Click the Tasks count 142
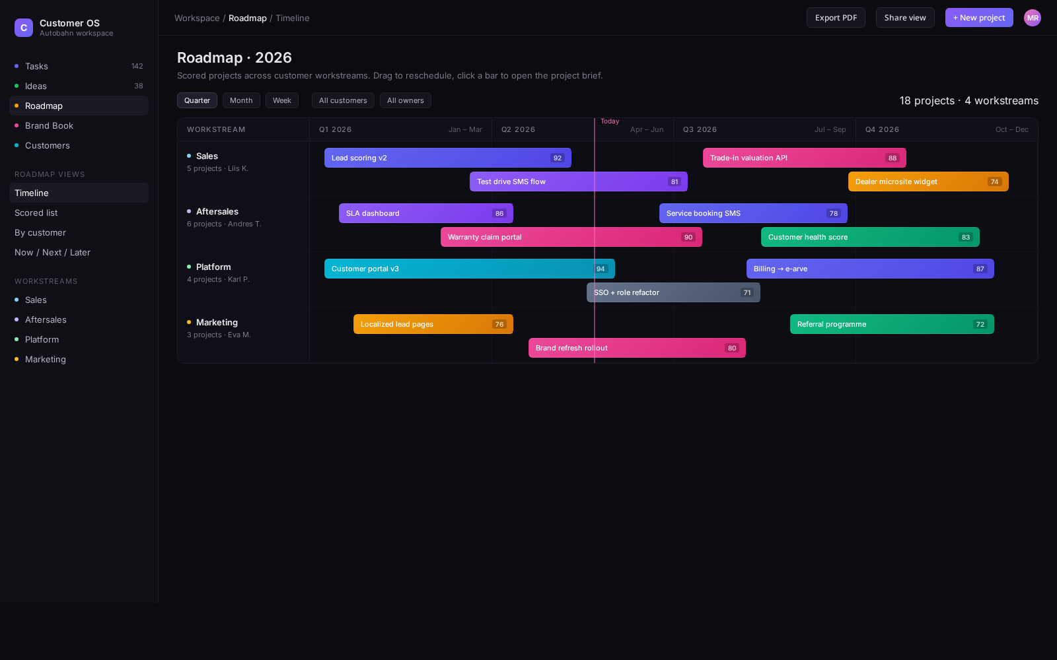This screenshot has width=1057, height=660. click(x=137, y=66)
